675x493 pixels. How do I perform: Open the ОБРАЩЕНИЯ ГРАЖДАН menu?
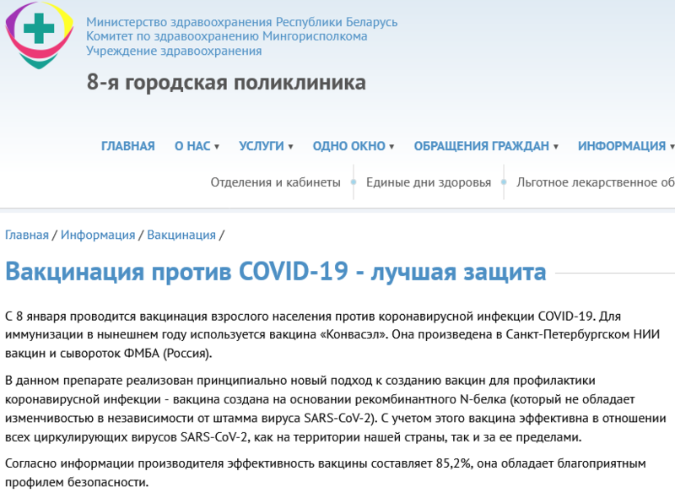486,146
